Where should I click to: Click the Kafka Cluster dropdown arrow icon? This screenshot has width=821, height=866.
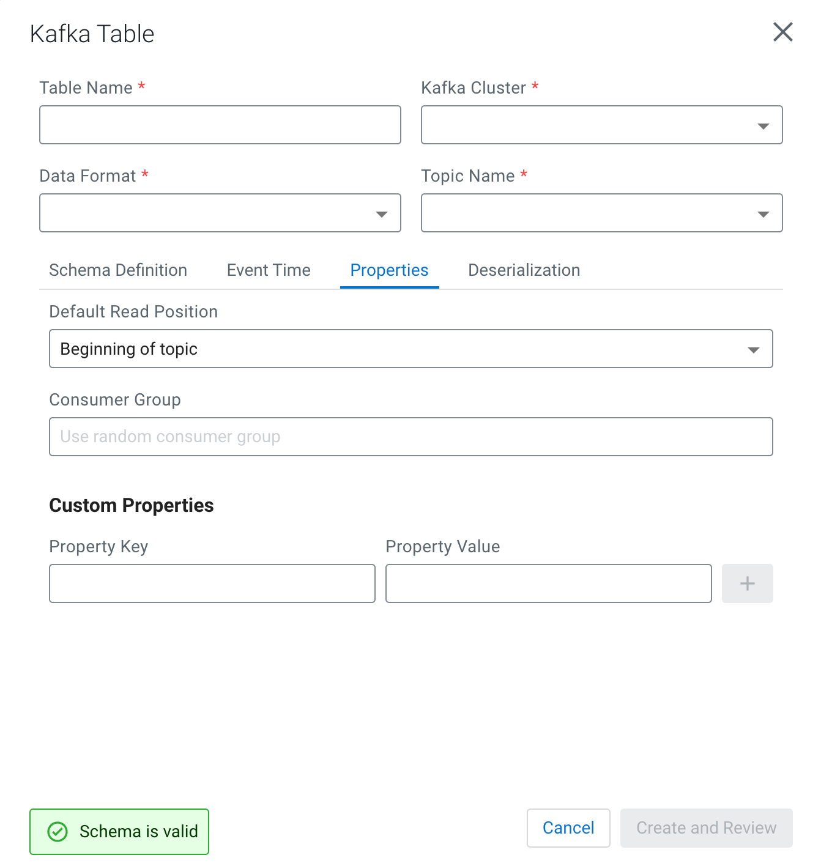click(763, 126)
